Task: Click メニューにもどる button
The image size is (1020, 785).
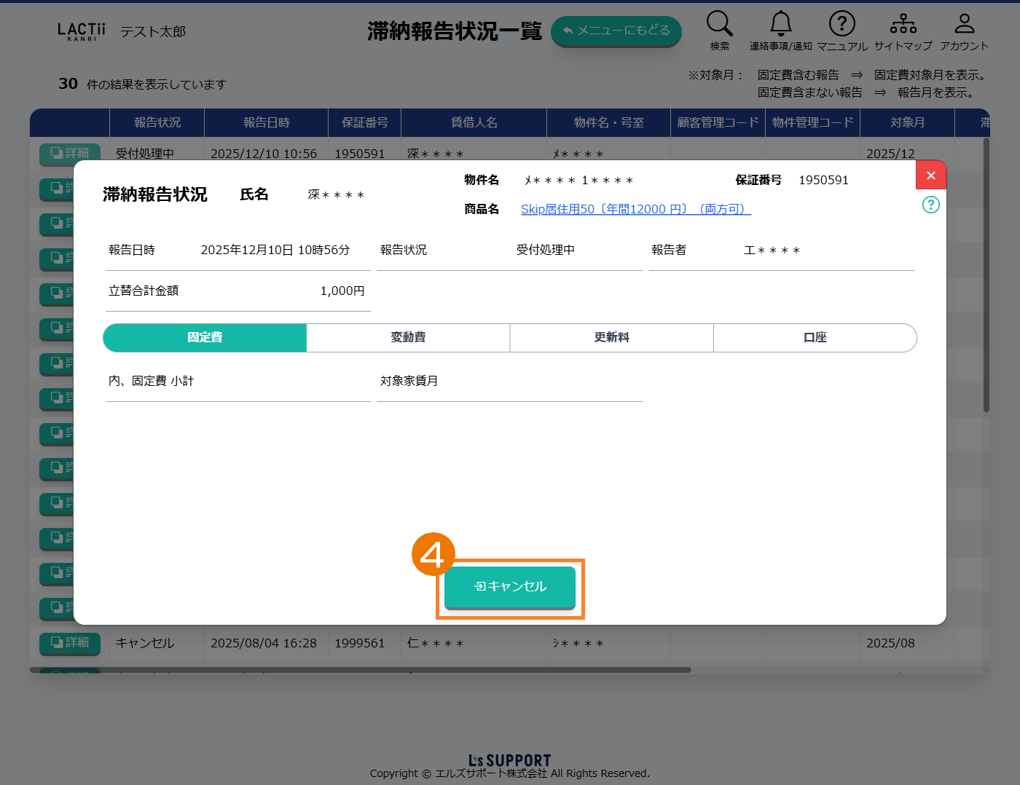Action: 616,31
